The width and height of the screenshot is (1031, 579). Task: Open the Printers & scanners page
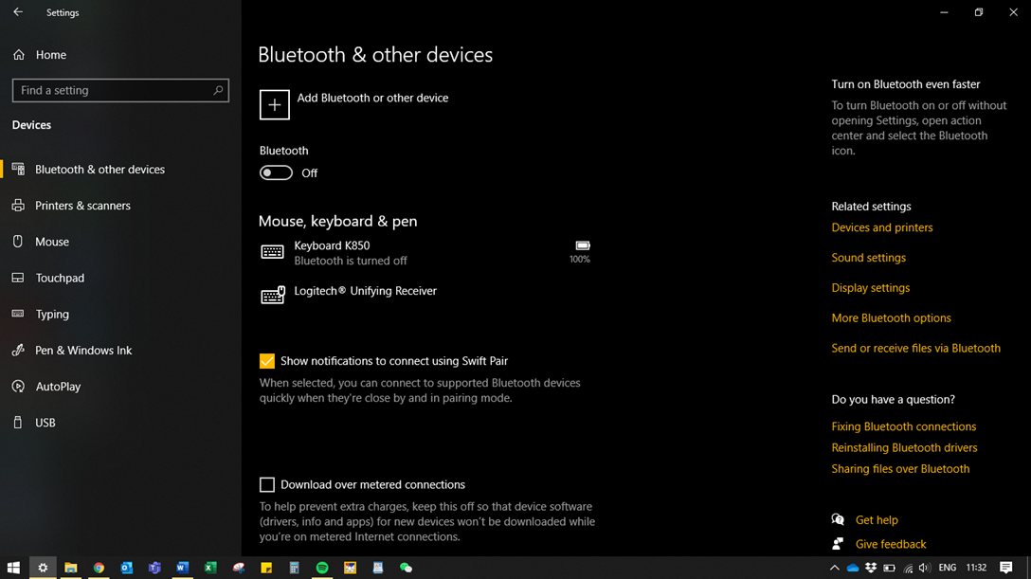point(82,206)
